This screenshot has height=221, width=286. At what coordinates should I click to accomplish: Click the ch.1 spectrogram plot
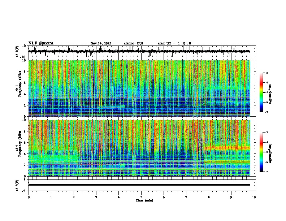[x=139, y=88]
